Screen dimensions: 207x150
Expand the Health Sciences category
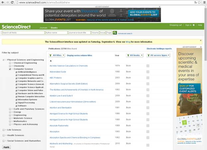6,135
